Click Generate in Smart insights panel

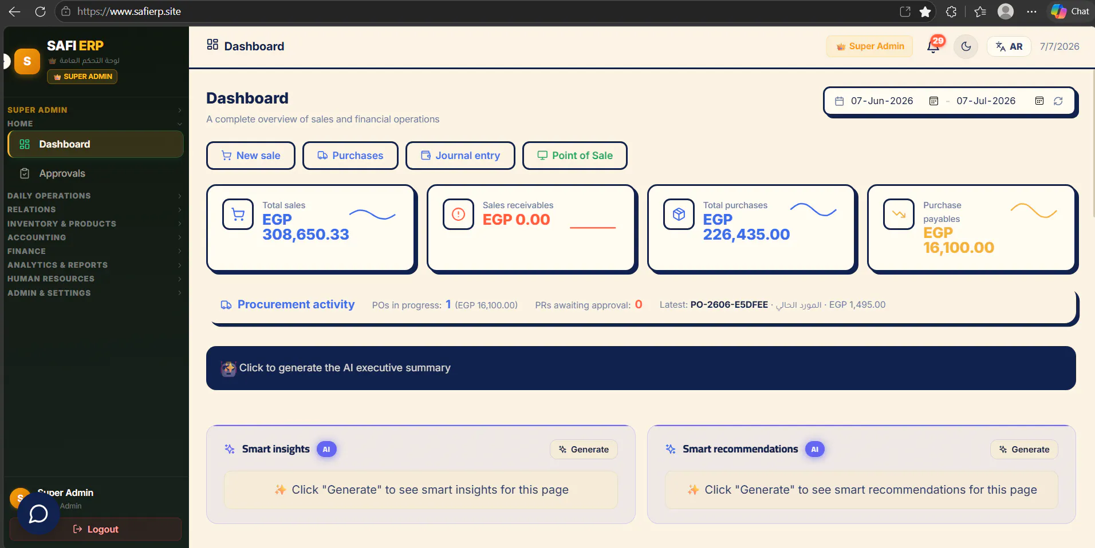pyautogui.click(x=584, y=450)
